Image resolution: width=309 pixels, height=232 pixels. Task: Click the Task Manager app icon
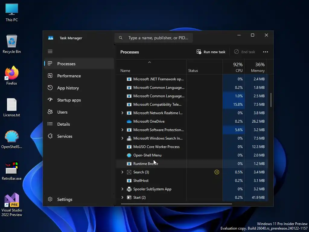[x=51, y=38]
